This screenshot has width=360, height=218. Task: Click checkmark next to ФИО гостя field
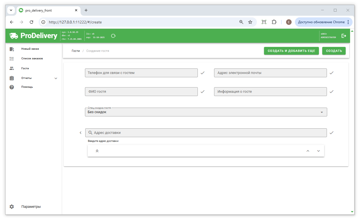click(202, 92)
